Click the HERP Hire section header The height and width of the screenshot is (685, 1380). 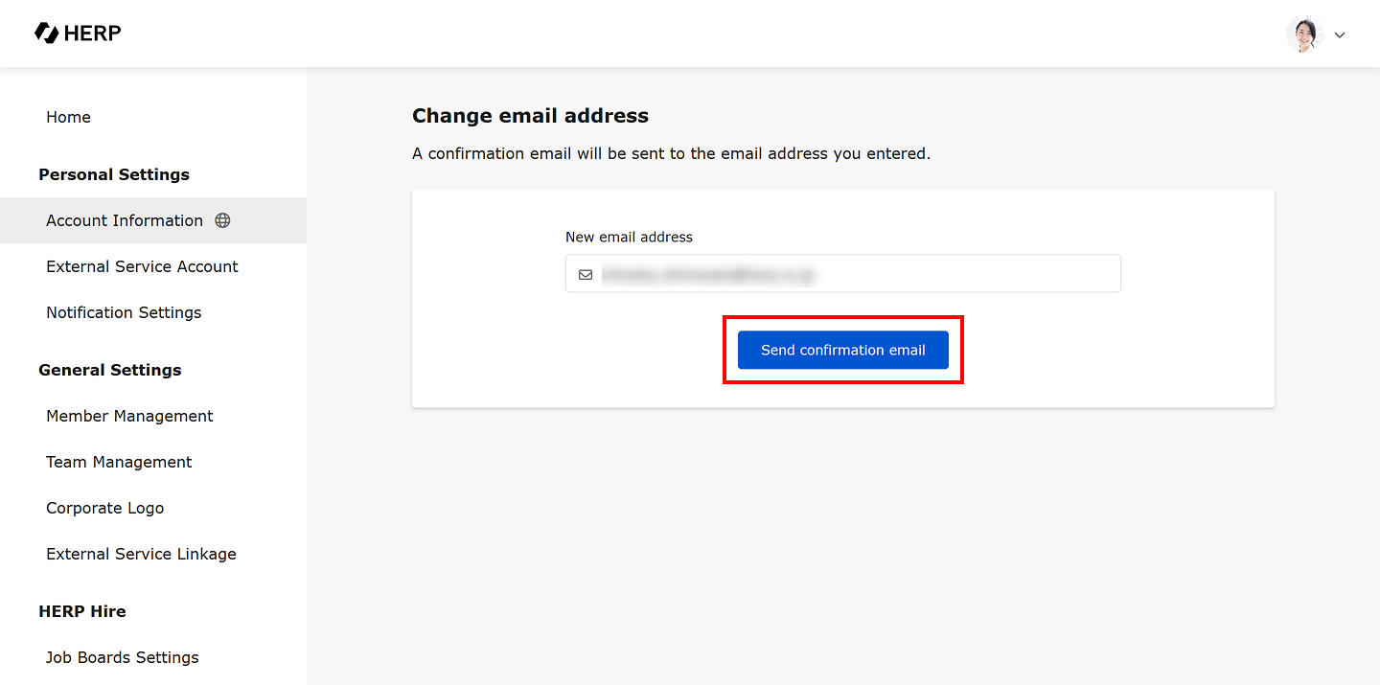(x=81, y=611)
